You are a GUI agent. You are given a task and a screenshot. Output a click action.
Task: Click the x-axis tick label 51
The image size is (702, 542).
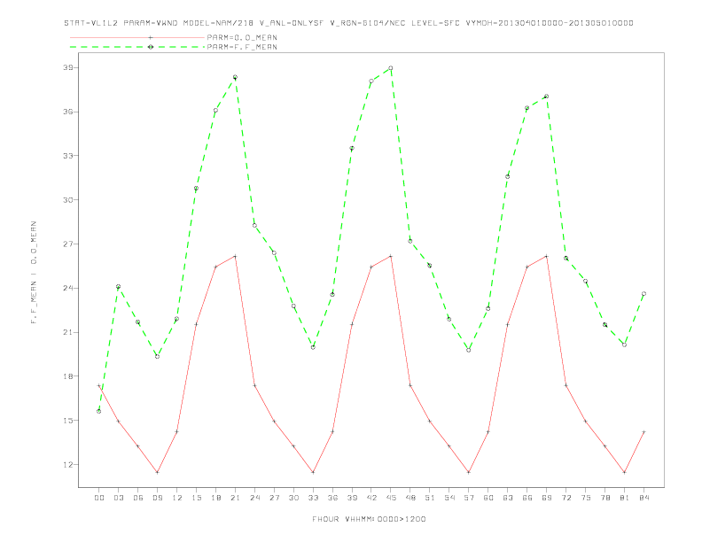tap(430, 498)
